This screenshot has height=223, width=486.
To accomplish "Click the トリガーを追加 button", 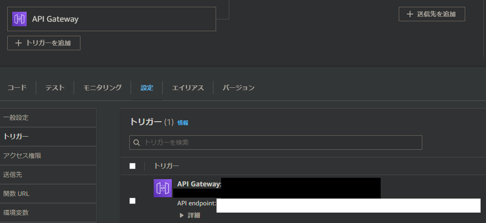I will 44,43.
